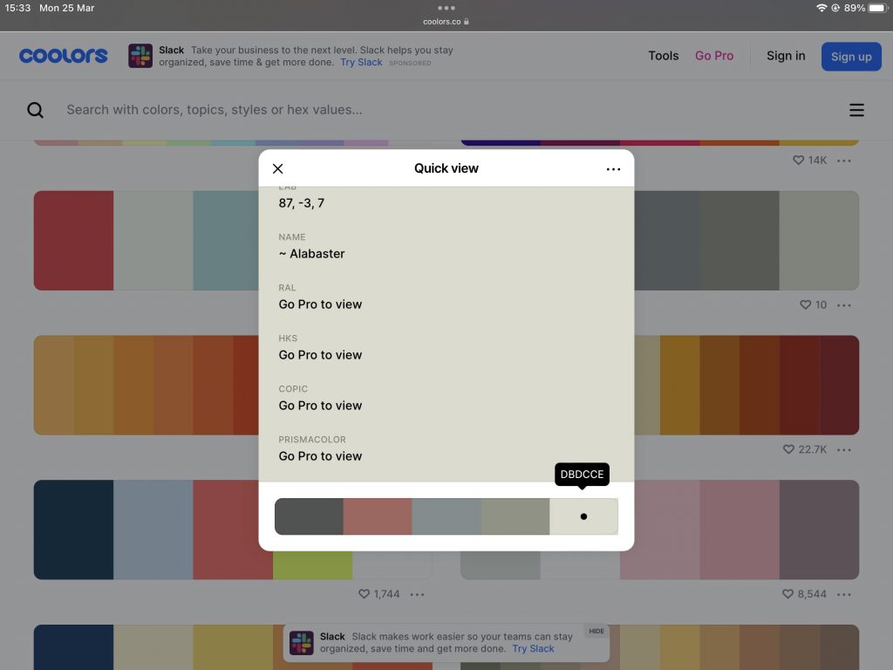Click RAL Go Pro to view

(320, 304)
